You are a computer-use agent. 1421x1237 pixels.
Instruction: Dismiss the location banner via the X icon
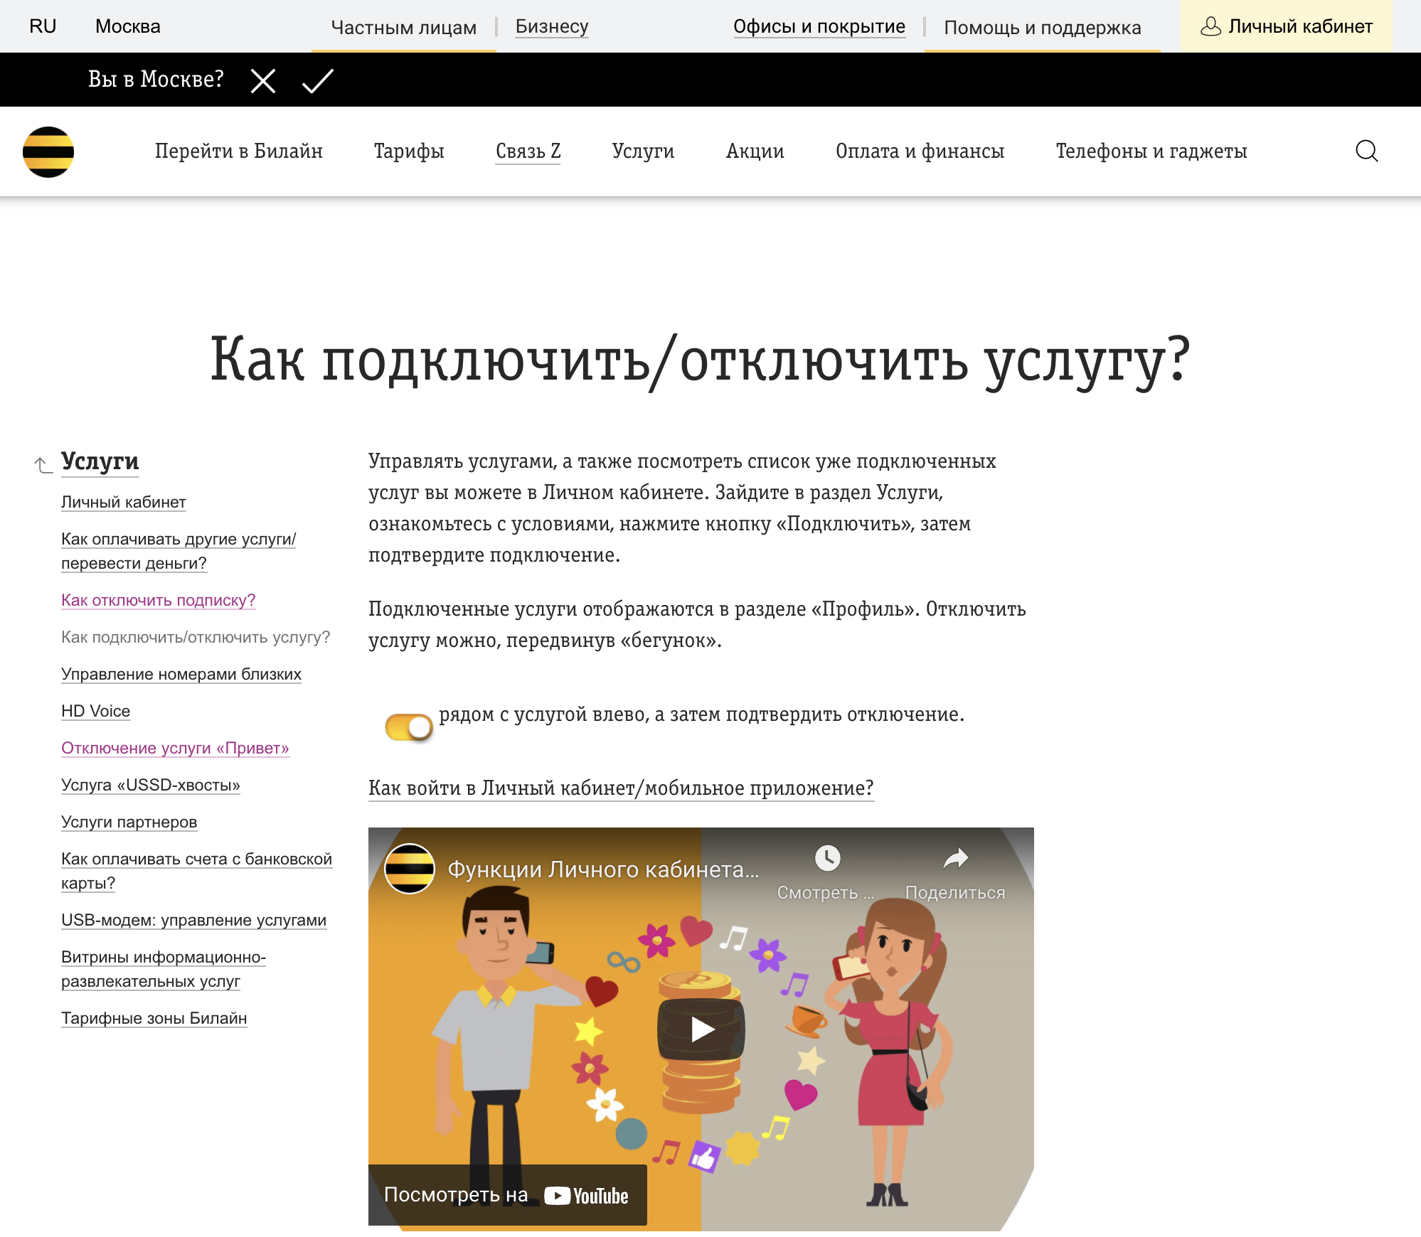tap(262, 80)
